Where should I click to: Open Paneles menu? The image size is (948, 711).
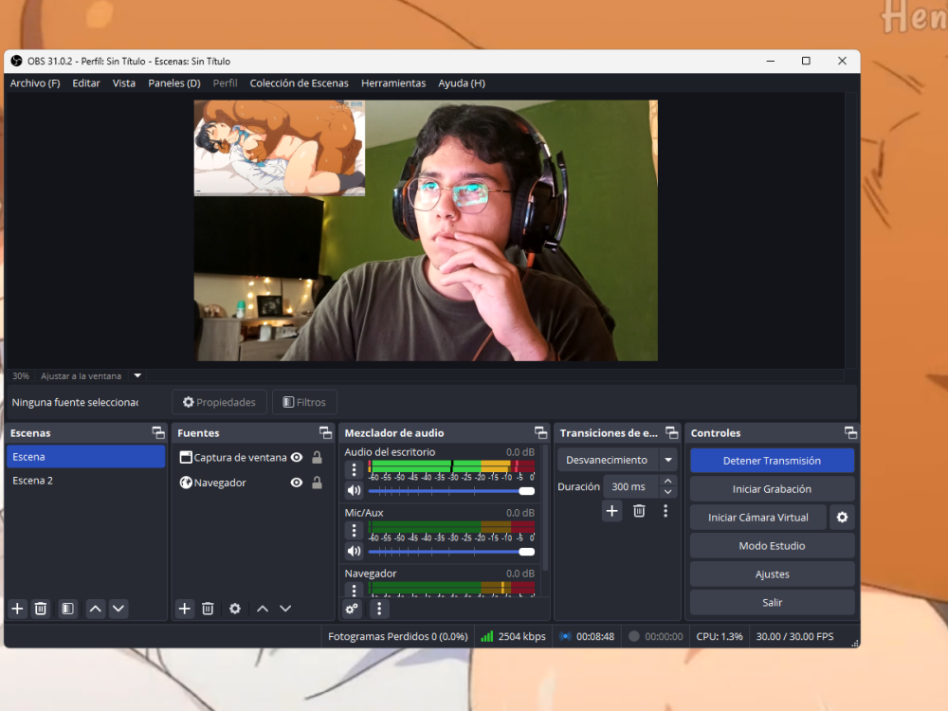pos(174,82)
